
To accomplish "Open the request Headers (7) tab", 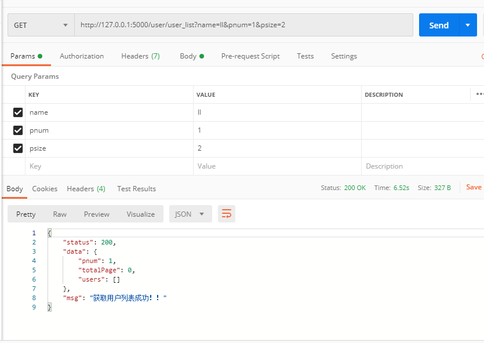I will [140, 56].
